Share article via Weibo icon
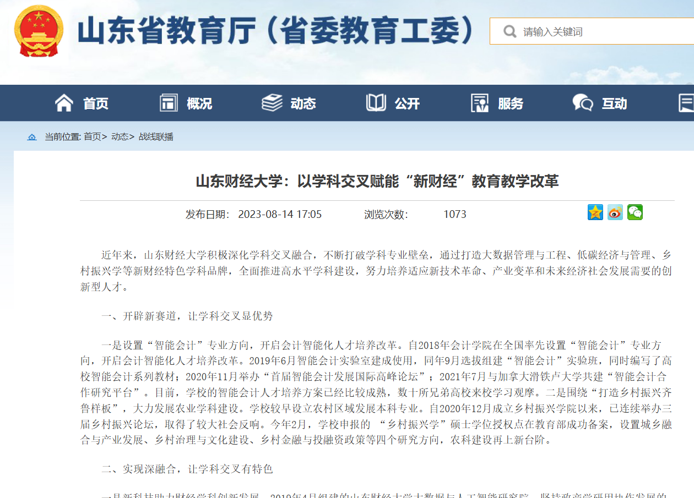 click(x=615, y=212)
